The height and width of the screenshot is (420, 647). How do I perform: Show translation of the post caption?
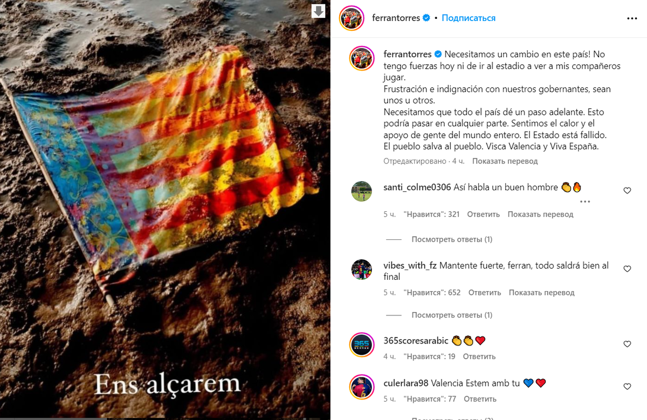pos(505,161)
